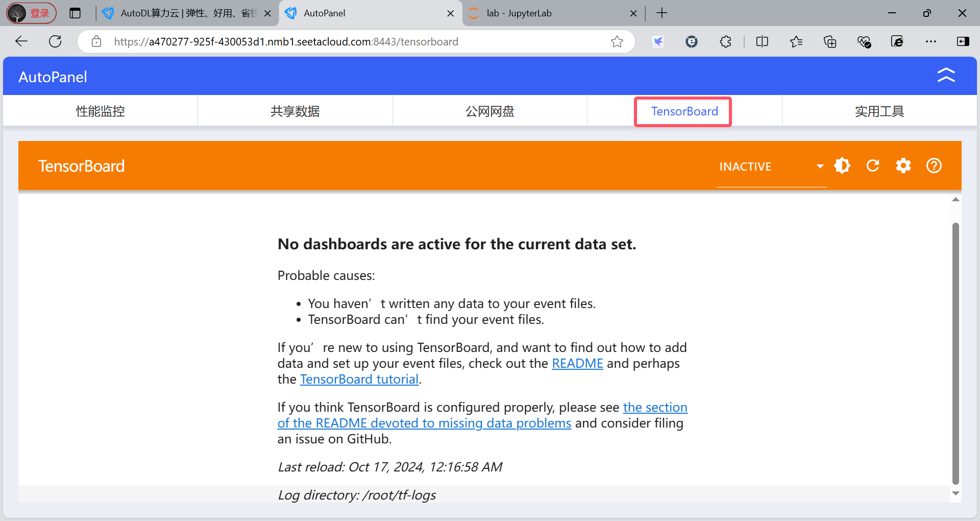The height and width of the screenshot is (521, 980).
Task: Click the AutoPanel title in header
Action: coord(53,77)
